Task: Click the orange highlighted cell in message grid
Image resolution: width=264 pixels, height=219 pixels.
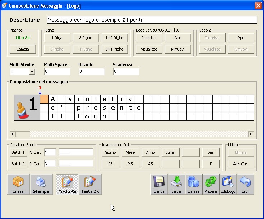Action: 44,99
